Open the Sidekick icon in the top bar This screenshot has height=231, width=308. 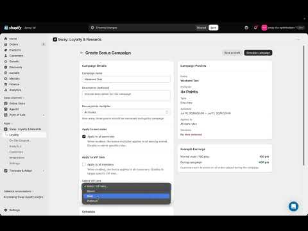pos(246,28)
